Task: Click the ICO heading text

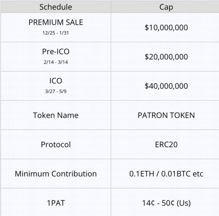Action: pyautogui.click(x=56, y=81)
